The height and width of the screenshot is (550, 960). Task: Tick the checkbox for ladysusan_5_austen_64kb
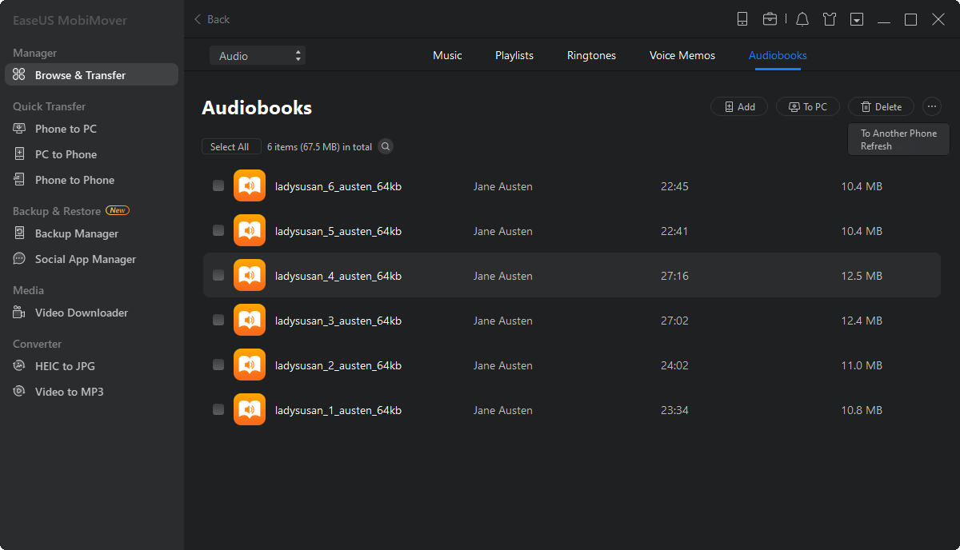(x=218, y=231)
